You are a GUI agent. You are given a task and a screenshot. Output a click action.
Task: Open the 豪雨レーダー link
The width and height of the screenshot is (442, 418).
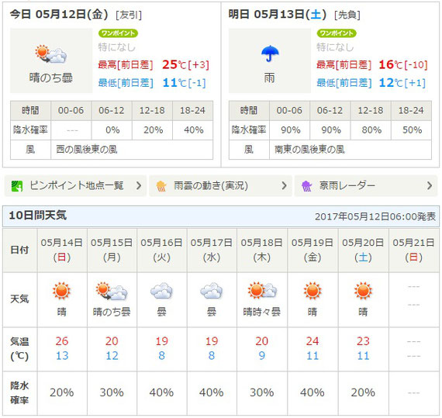coord(366,186)
